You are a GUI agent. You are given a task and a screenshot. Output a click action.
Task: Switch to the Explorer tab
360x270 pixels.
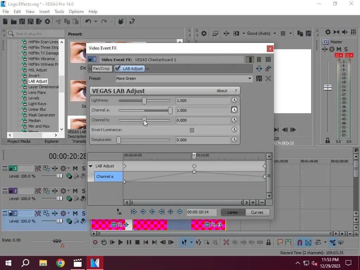(52, 141)
